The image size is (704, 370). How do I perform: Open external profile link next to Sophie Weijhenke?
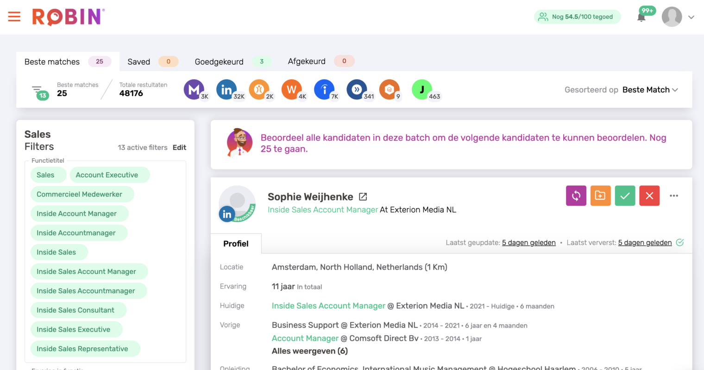363,197
